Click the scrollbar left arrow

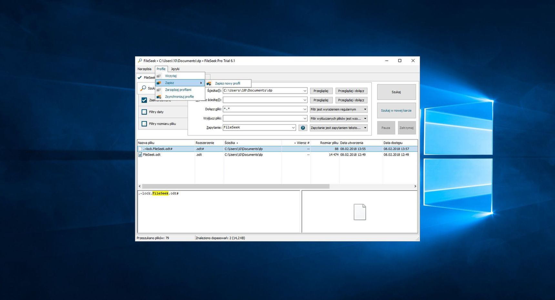pos(140,186)
